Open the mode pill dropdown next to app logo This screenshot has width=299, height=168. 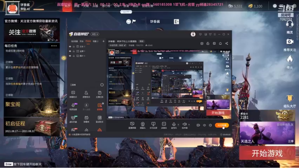click(95, 34)
